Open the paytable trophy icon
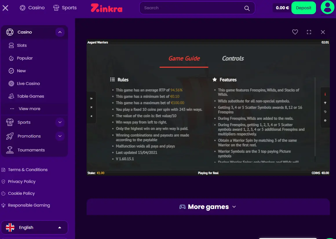336x239 pixels. (x=325, y=103)
